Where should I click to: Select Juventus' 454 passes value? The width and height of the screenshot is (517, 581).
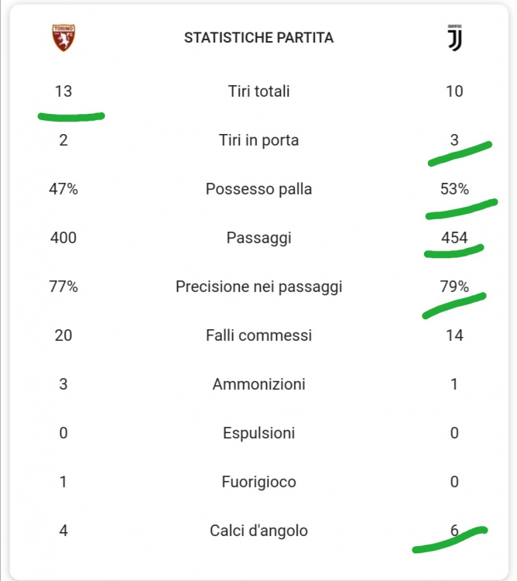454,238
